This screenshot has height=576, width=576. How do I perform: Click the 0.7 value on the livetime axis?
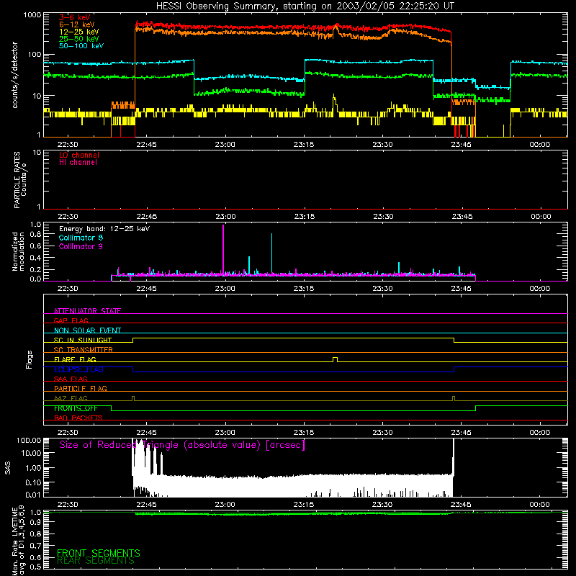35,546
